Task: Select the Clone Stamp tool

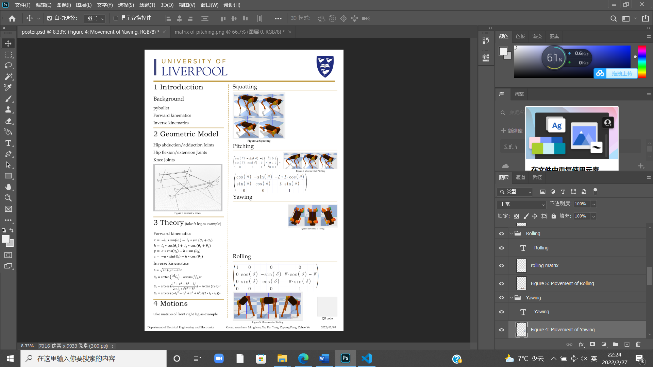Action: coord(8,110)
